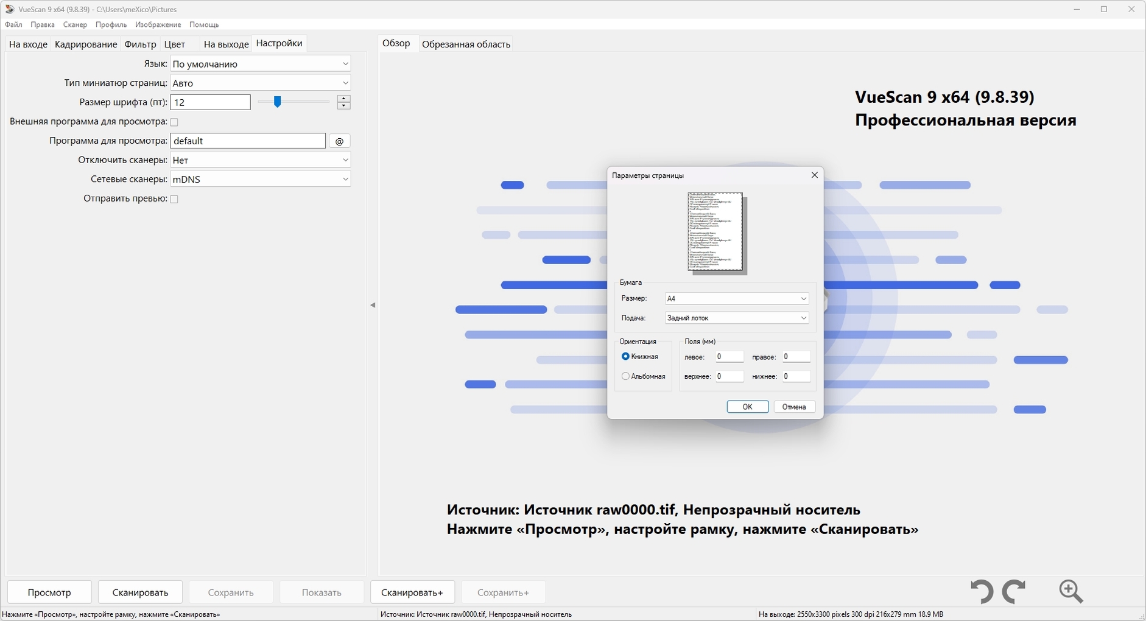The width and height of the screenshot is (1146, 621).
Task: Click the левое margin field
Action: tap(729, 357)
